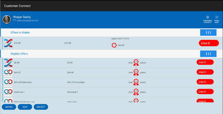Use the $10 Off wallet offer
223x114 pixels.
pos(209,43)
